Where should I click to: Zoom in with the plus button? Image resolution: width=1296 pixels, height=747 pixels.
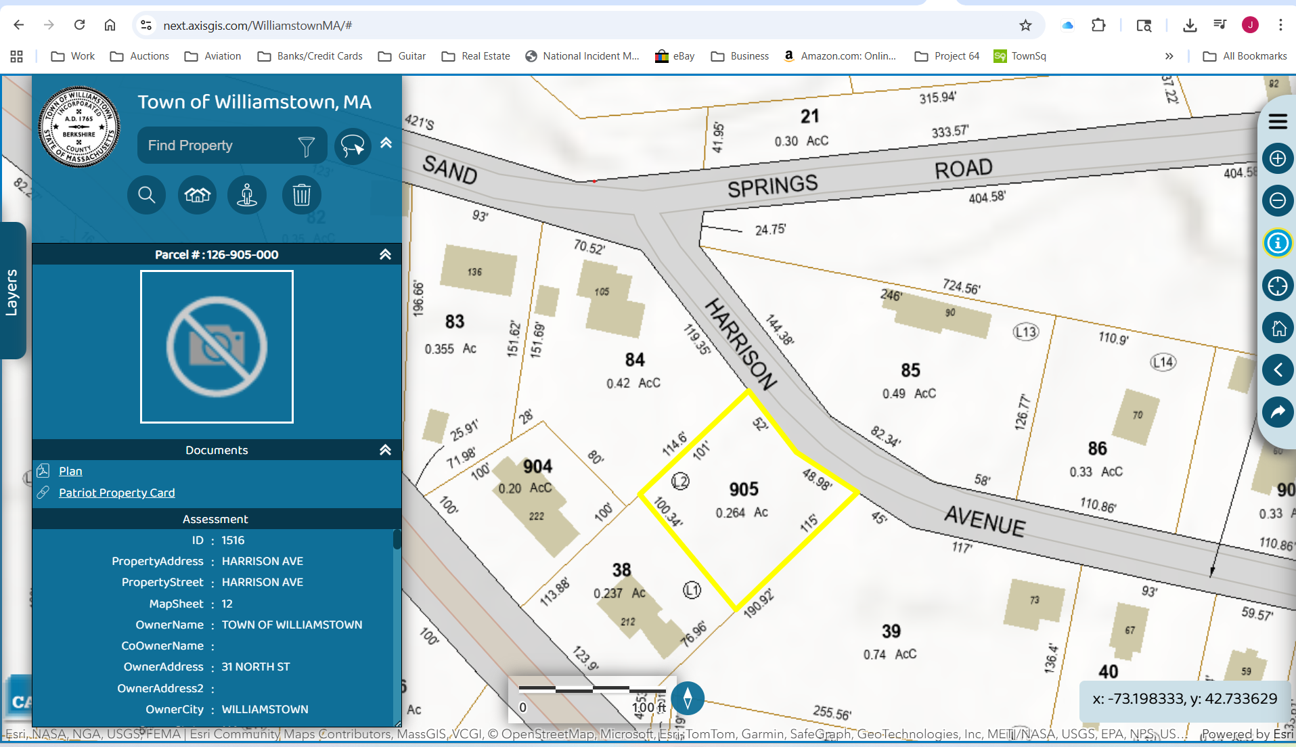pos(1277,159)
